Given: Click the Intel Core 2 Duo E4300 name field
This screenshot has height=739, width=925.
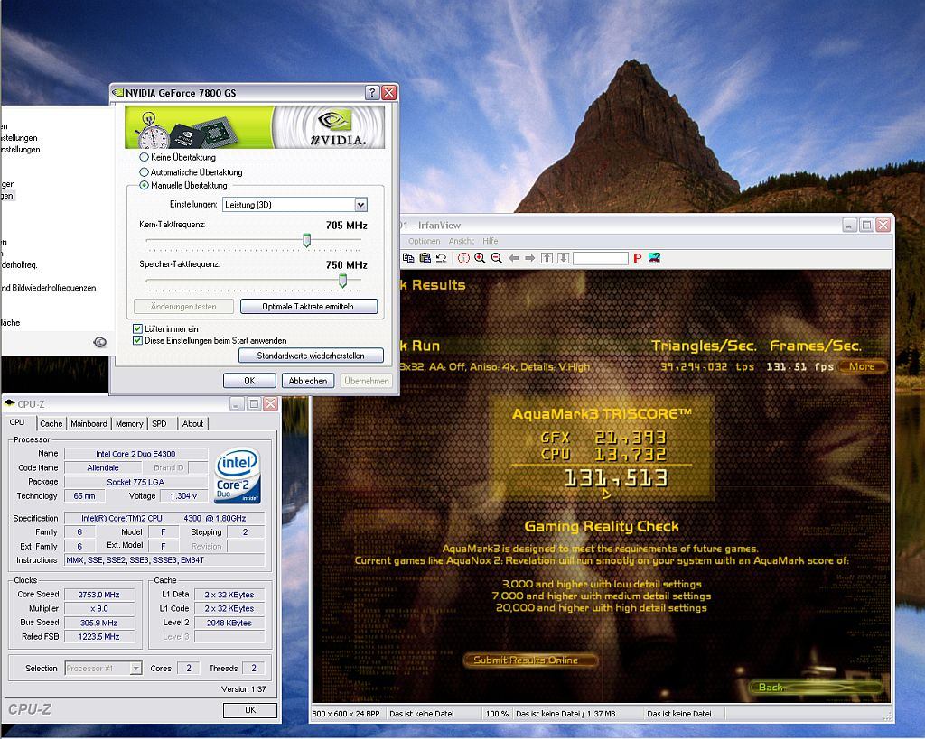Looking at the screenshot, I should 135,454.
